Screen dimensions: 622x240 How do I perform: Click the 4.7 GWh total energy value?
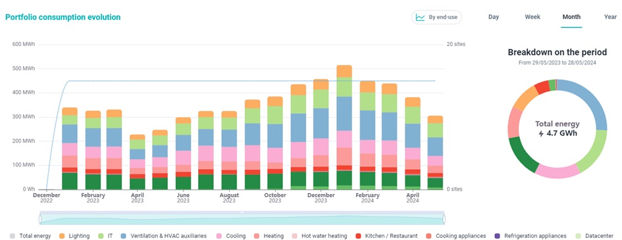coord(561,133)
